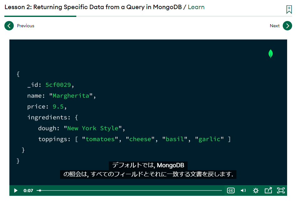Seek along the video progress bar
Screen dimensions: 299x203
click(129, 190)
